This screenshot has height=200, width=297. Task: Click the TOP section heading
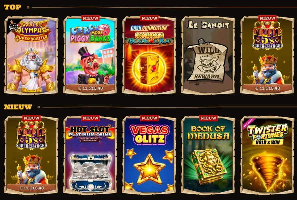[12, 7]
